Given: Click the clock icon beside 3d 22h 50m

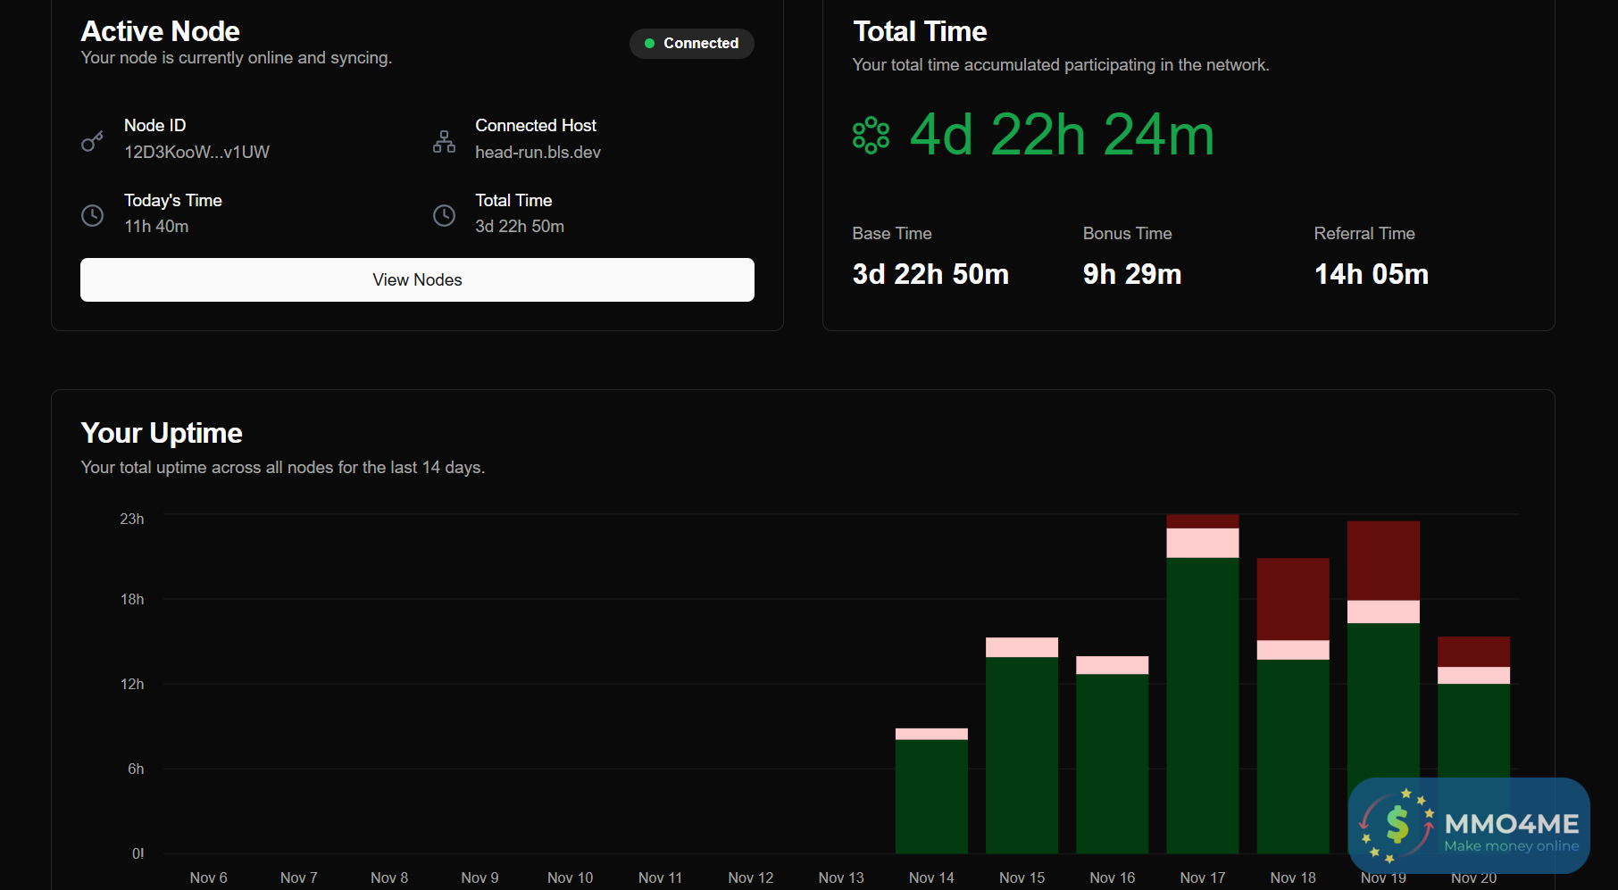Looking at the screenshot, I should pos(444,215).
